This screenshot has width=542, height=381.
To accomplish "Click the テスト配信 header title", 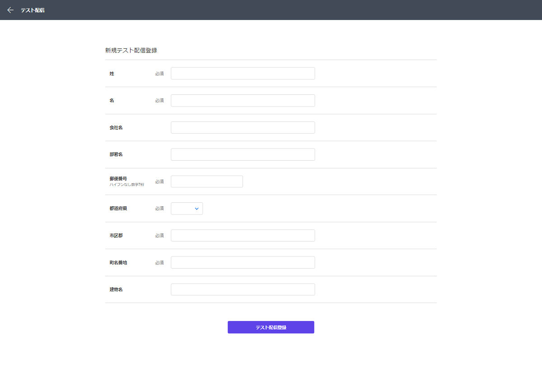I will pyautogui.click(x=33, y=10).
